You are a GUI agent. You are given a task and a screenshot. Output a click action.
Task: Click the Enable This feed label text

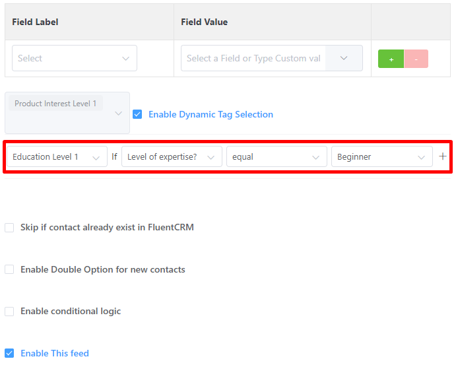[x=55, y=353]
